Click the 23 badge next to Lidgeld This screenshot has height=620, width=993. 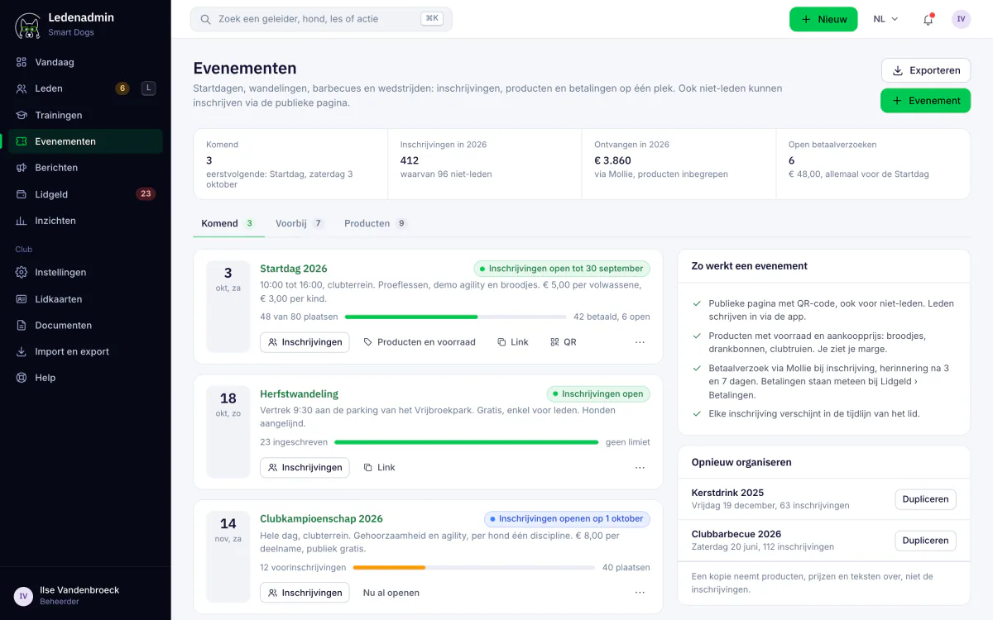[x=146, y=194]
